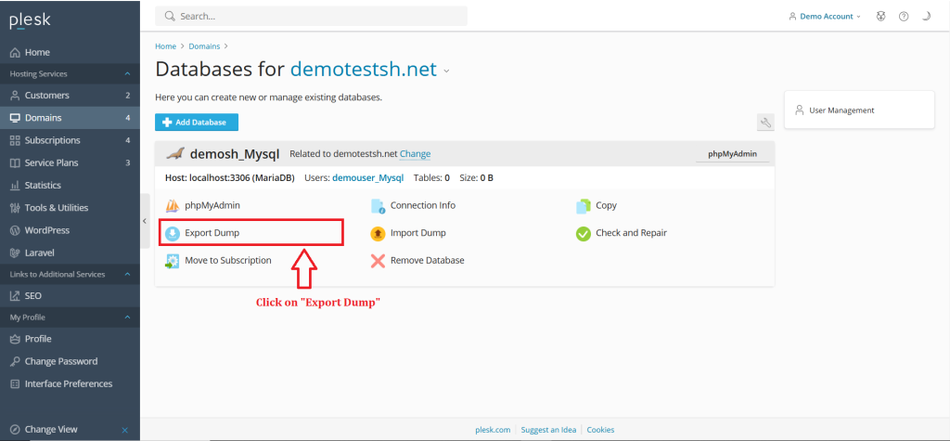This screenshot has width=950, height=441.
Task: Click the User Management person icon
Action: 799,110
